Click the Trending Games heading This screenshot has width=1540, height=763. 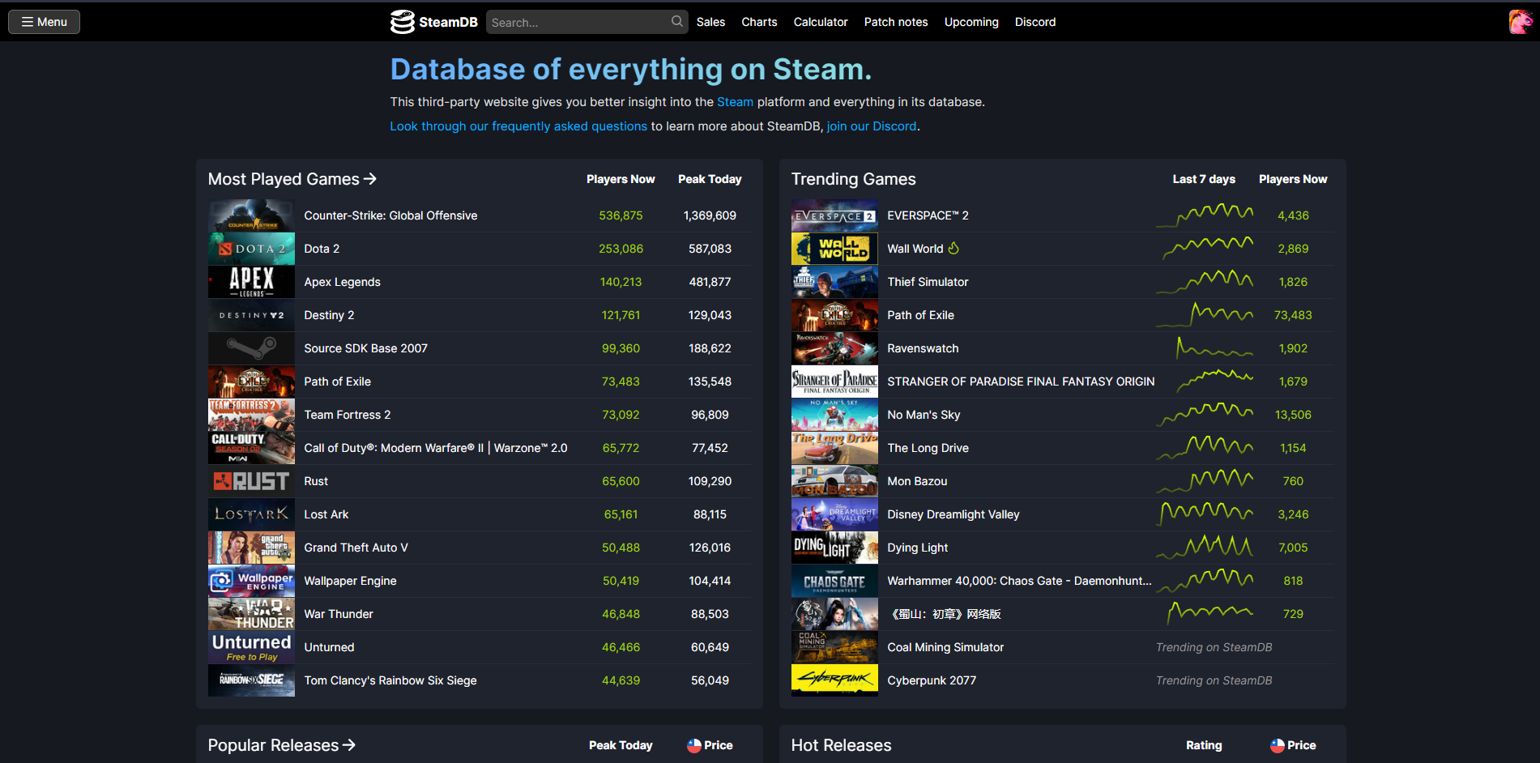pyautogui.click(x=854, y=179)
